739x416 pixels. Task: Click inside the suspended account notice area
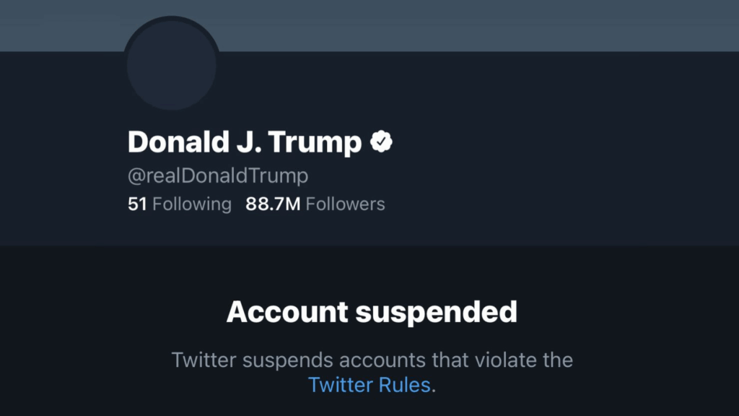click(369, 336)
